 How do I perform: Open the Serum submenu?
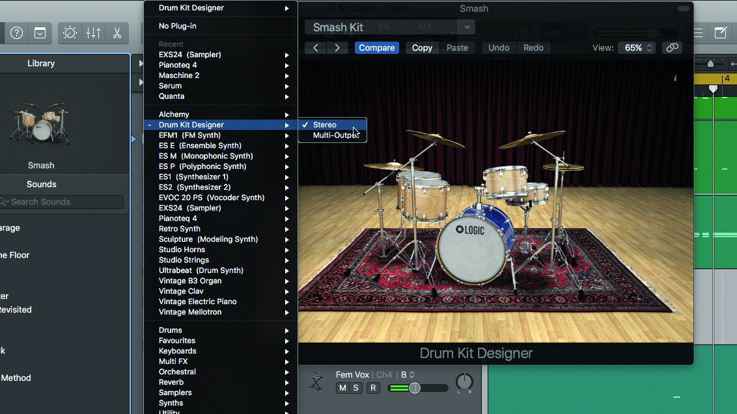(x=221, y=86)
